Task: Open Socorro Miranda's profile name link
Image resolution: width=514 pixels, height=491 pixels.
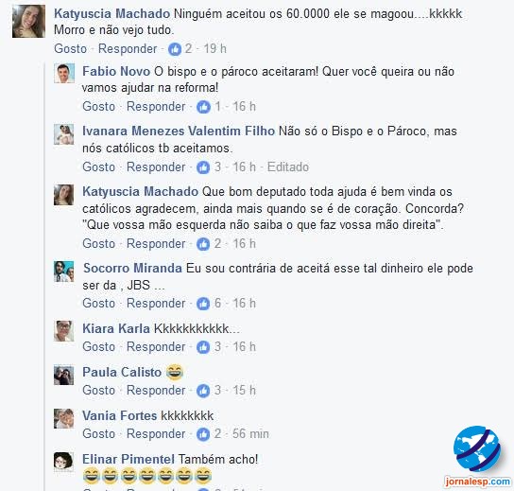Action: (x=133, y=268)
